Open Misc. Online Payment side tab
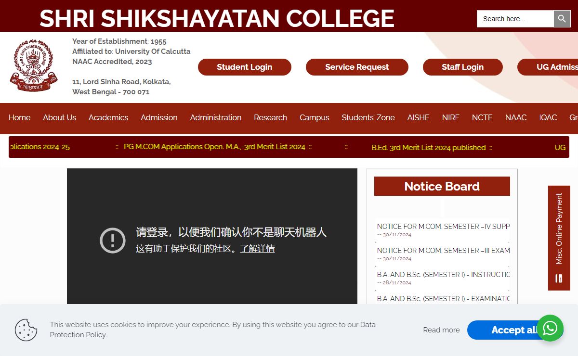 coord(559,238)
